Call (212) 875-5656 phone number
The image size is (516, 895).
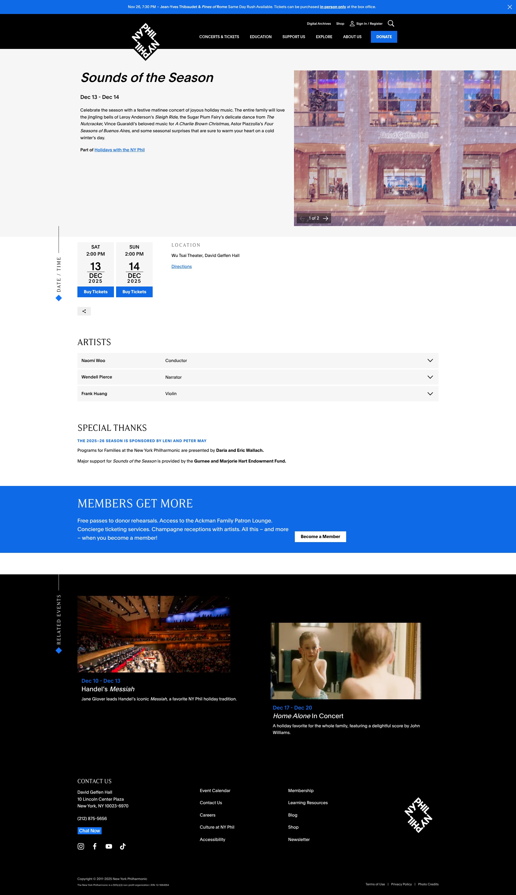coord(92,818)
